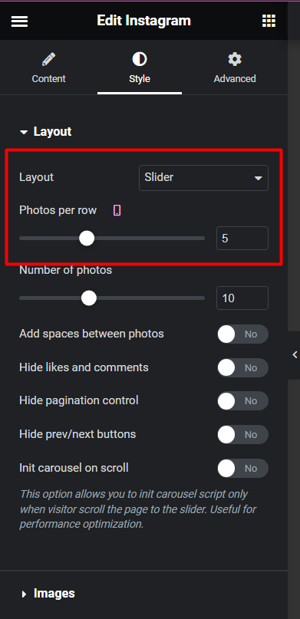300x619 pixels.
Task: Toggle Hide likes and comments switch
Action: point(242,367)
